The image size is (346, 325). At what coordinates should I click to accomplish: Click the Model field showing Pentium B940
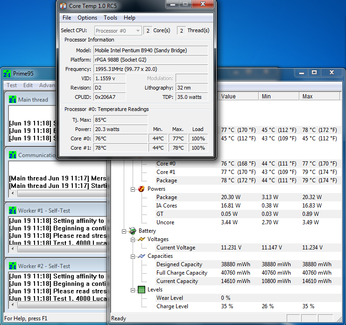[151, 50]
